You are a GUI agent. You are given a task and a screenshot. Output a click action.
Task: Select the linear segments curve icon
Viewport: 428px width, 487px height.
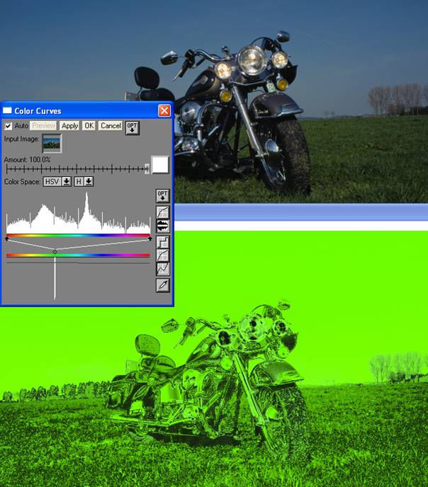click(162, 269)
